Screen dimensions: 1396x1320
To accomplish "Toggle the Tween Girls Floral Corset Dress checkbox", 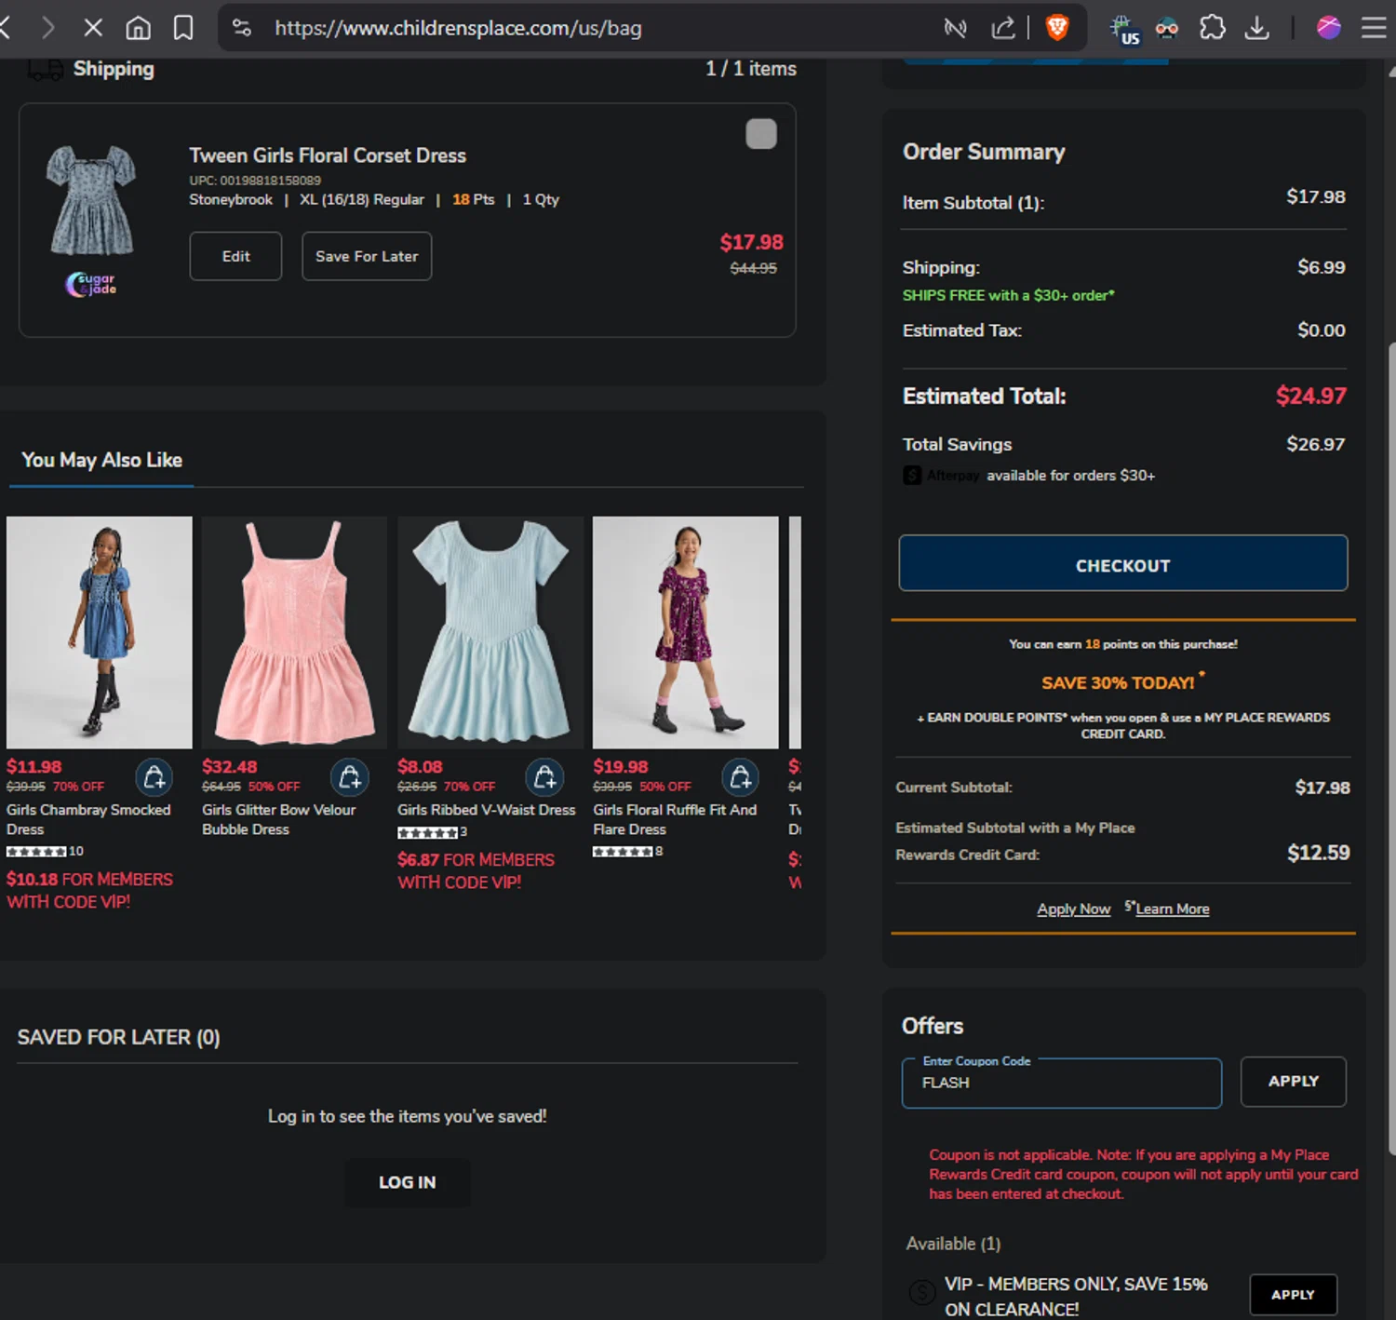I will [x=761, y=134].
